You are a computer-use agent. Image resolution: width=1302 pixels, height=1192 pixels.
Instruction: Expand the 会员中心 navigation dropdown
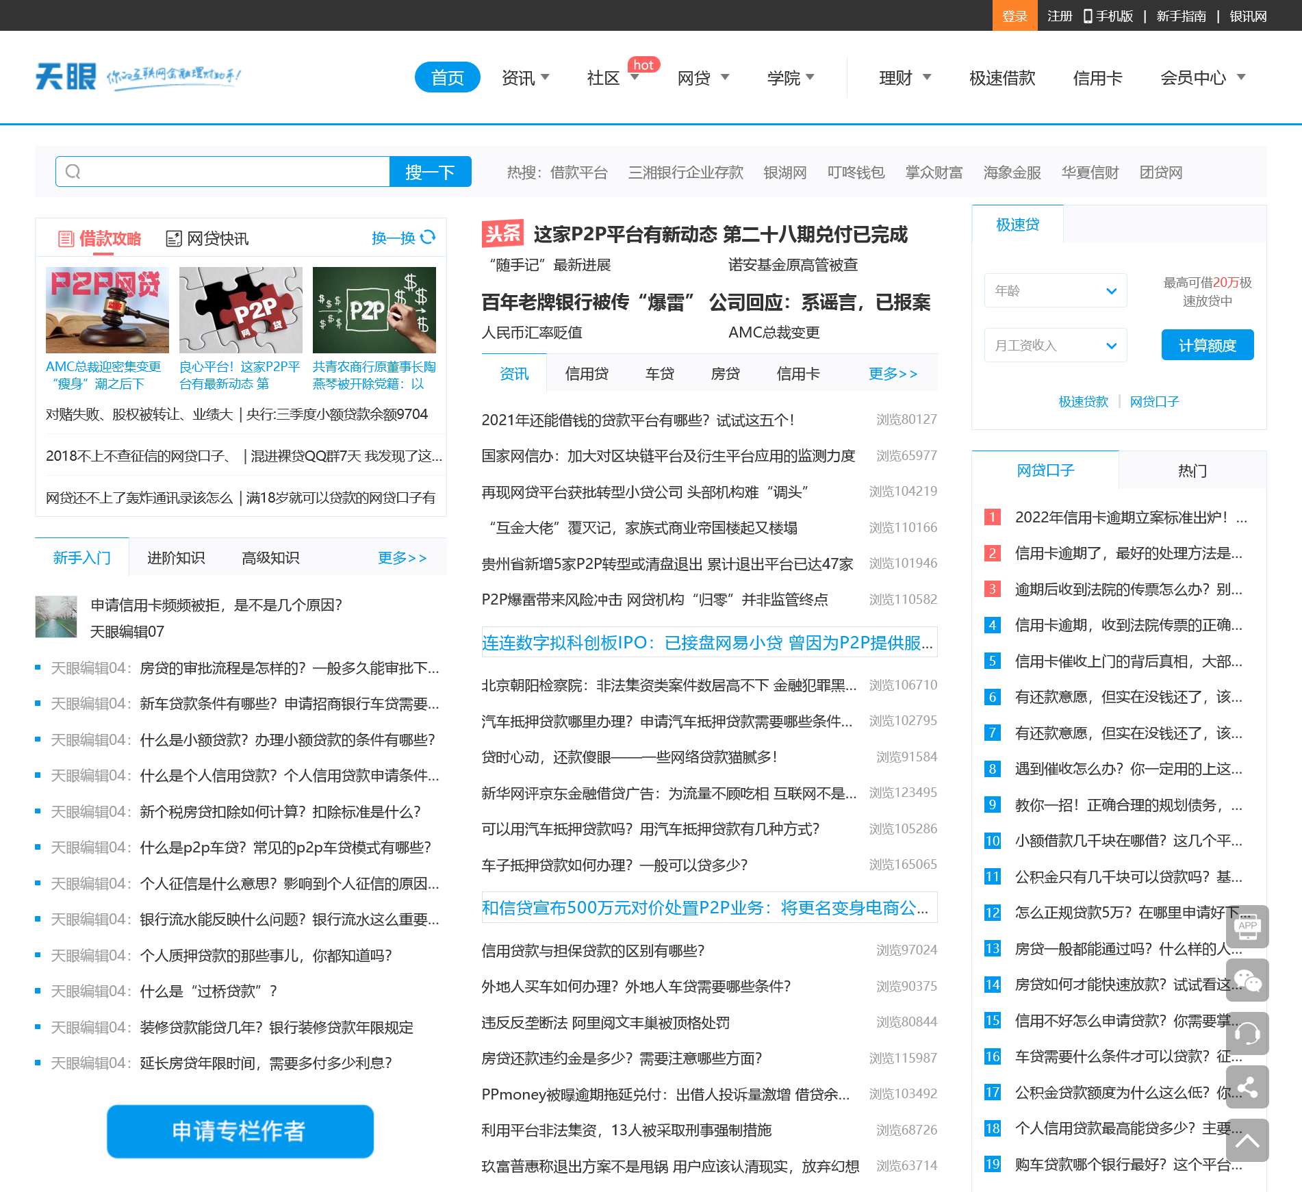coord(1241,77)
